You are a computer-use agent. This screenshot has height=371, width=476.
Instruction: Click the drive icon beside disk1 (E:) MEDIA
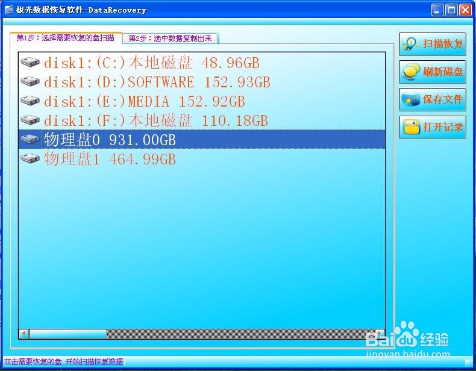click(x=30, y=101)
